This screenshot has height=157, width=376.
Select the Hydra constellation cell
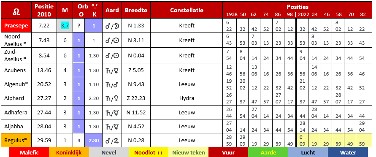pyautogui.click(x=187, y=98)
